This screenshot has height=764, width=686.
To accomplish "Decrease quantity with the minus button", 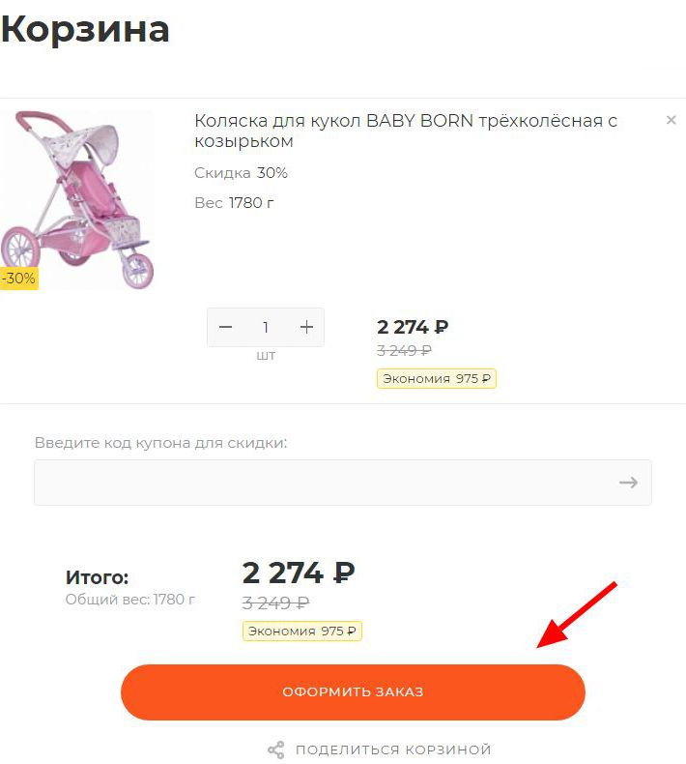I will (226, 327).
